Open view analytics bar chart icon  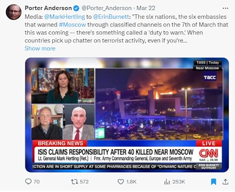pyautogui.click(x=167, y=182)
